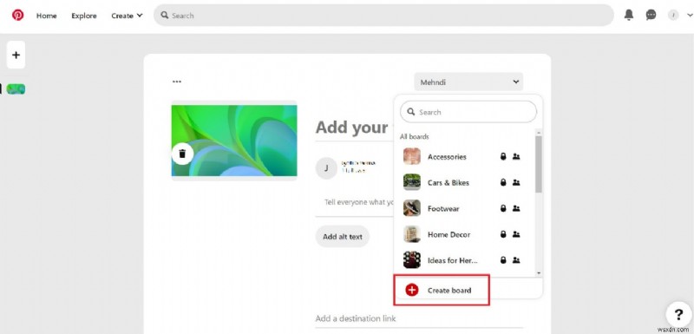
Task: Click the J user avatar under title
Action: click(x=326, y=168)
